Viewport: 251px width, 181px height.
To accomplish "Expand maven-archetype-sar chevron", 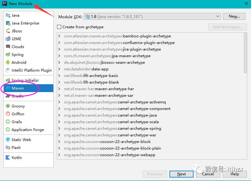I will pos(59,96).
